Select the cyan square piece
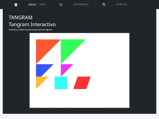The height and width of the screenshot is (119, 159). [61, 83]
